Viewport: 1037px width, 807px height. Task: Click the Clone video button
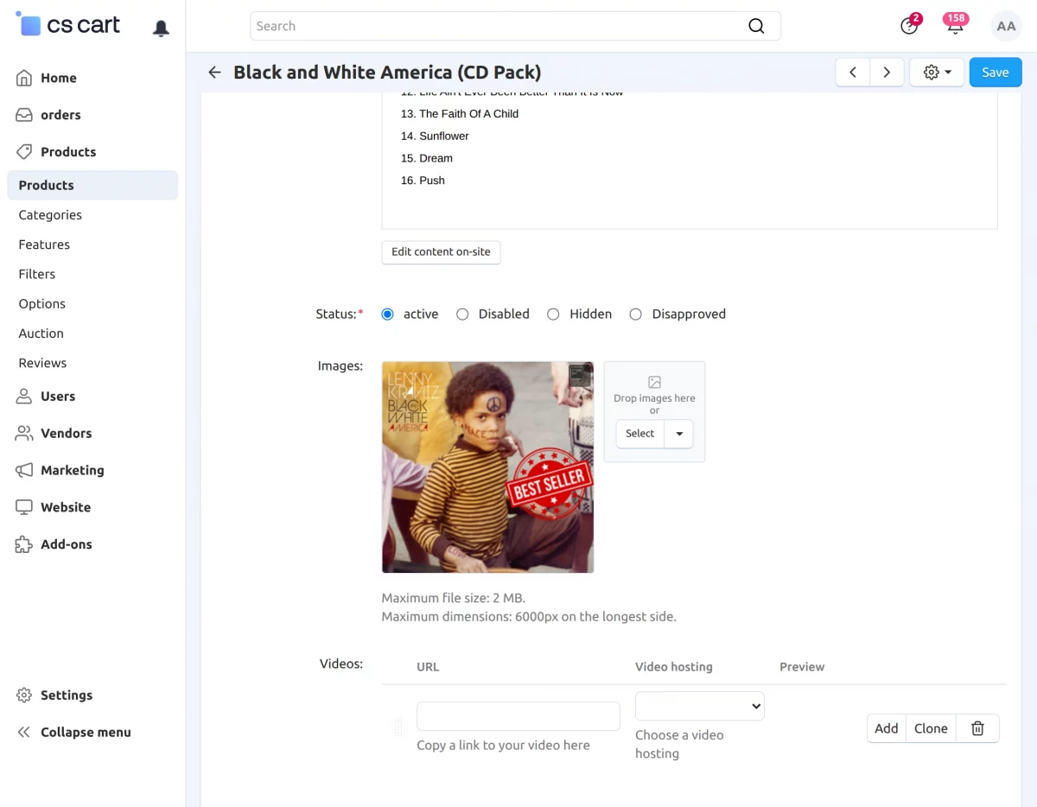point(931,728)
